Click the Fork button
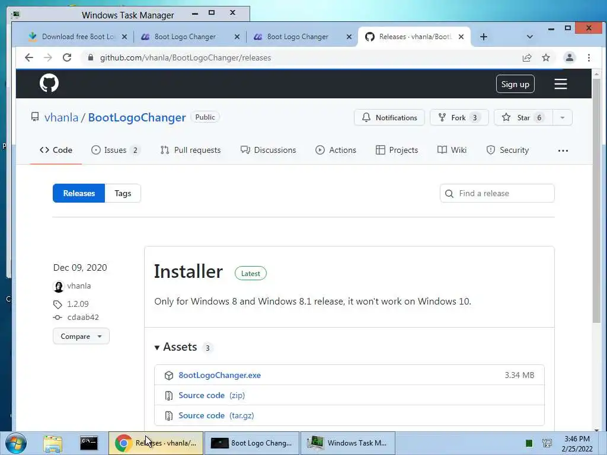 tap(459, 118)
